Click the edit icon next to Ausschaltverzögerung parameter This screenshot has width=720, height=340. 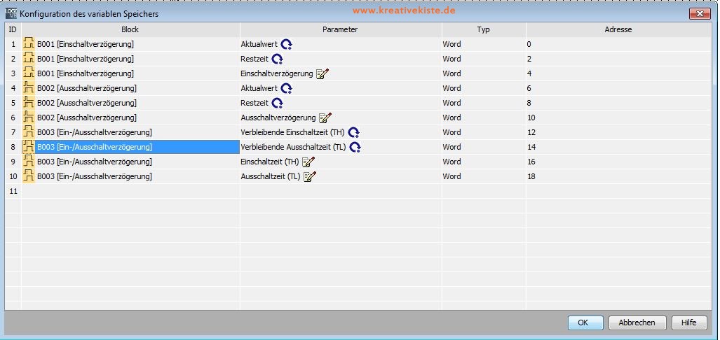point(325,118)
